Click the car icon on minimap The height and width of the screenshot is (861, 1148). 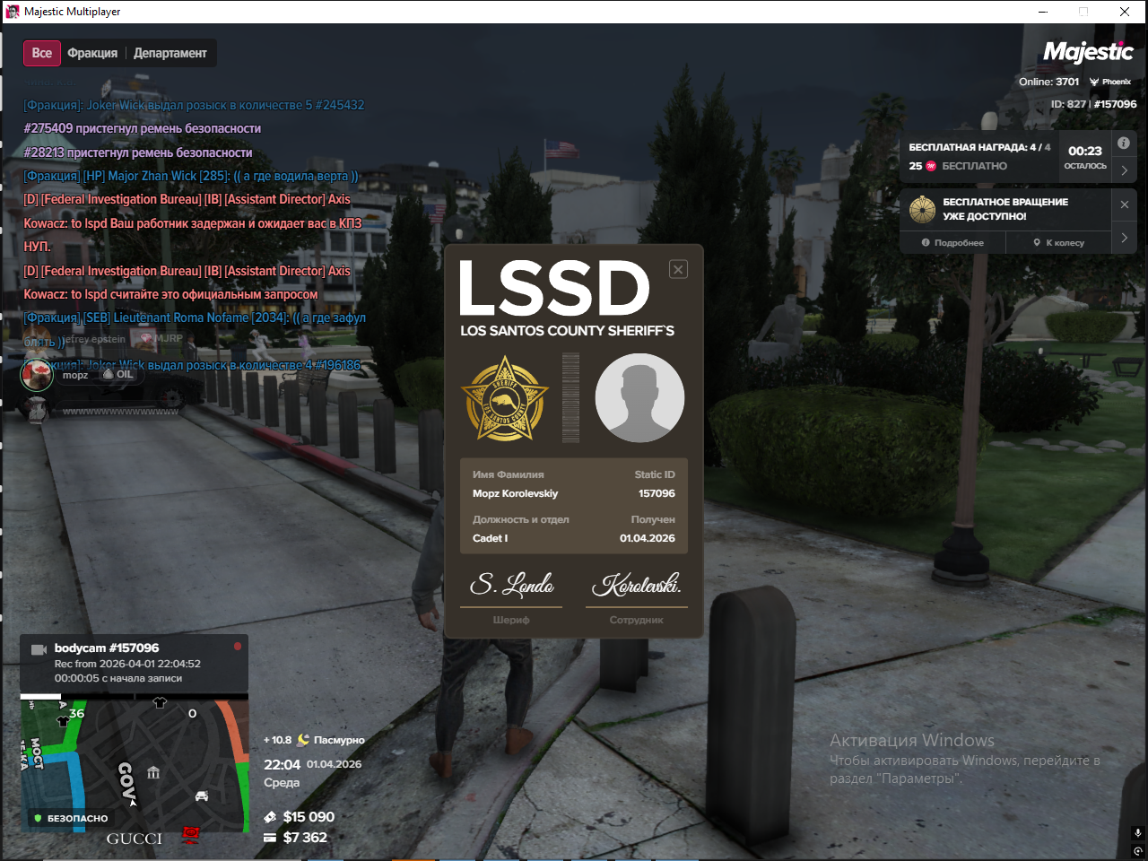pos(202,796)
